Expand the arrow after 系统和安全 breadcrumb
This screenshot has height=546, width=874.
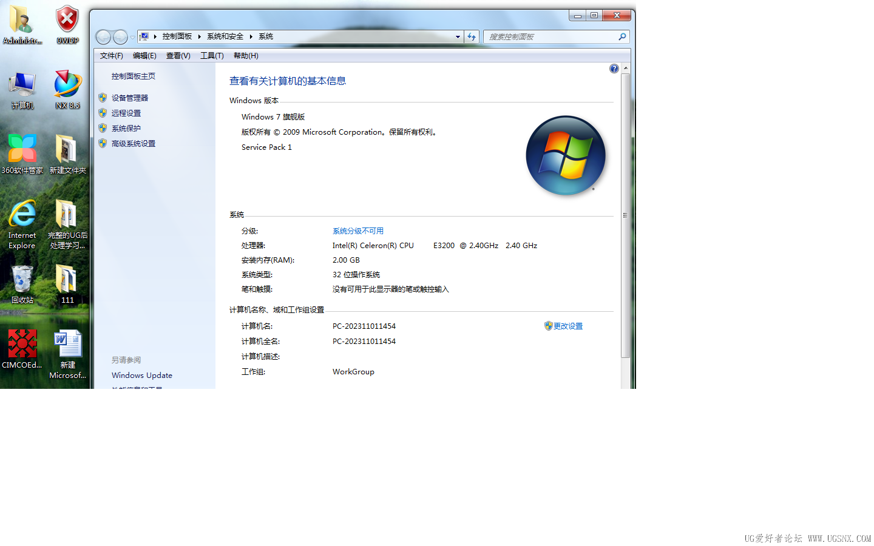251,37
